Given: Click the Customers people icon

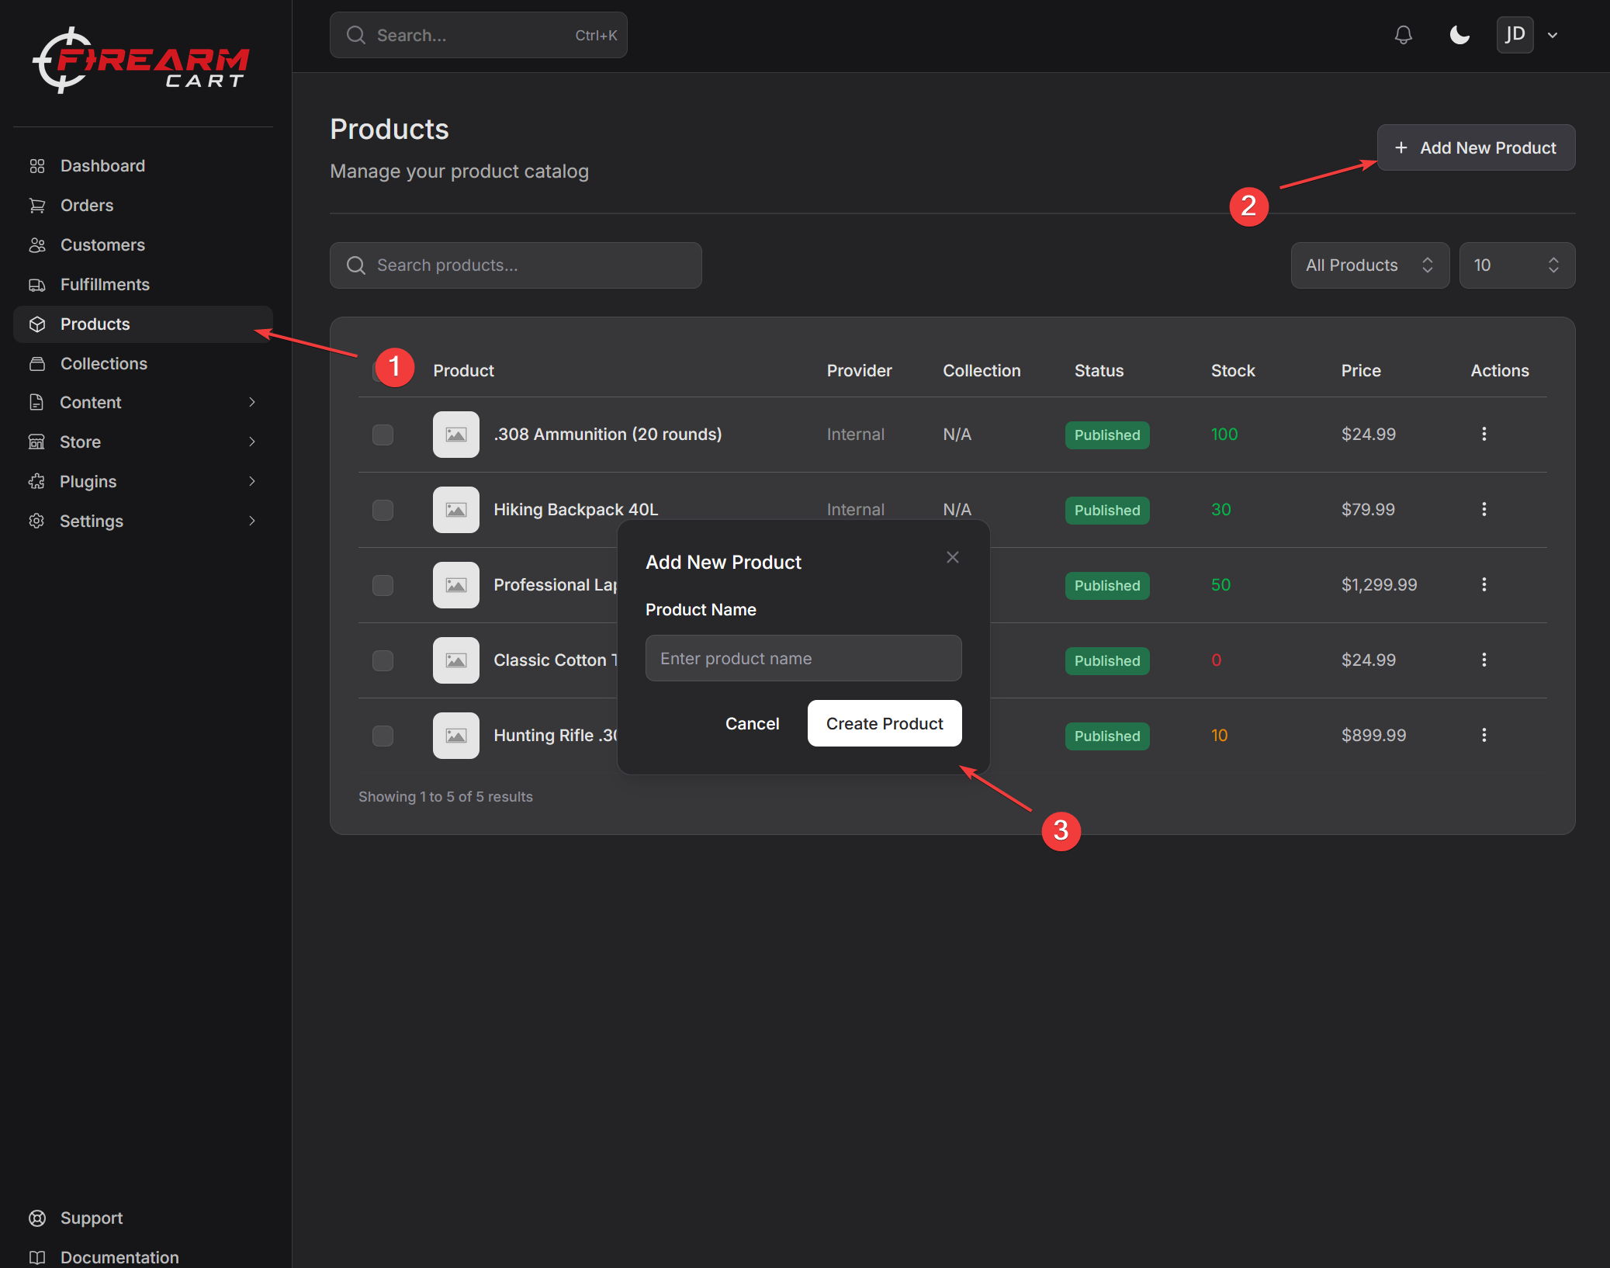Looking at the screenshot, I should click(36, 245).
